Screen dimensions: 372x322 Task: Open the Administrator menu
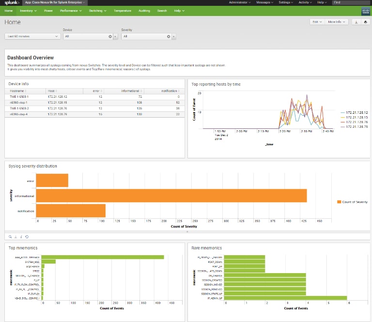click(x=240, y=2)
